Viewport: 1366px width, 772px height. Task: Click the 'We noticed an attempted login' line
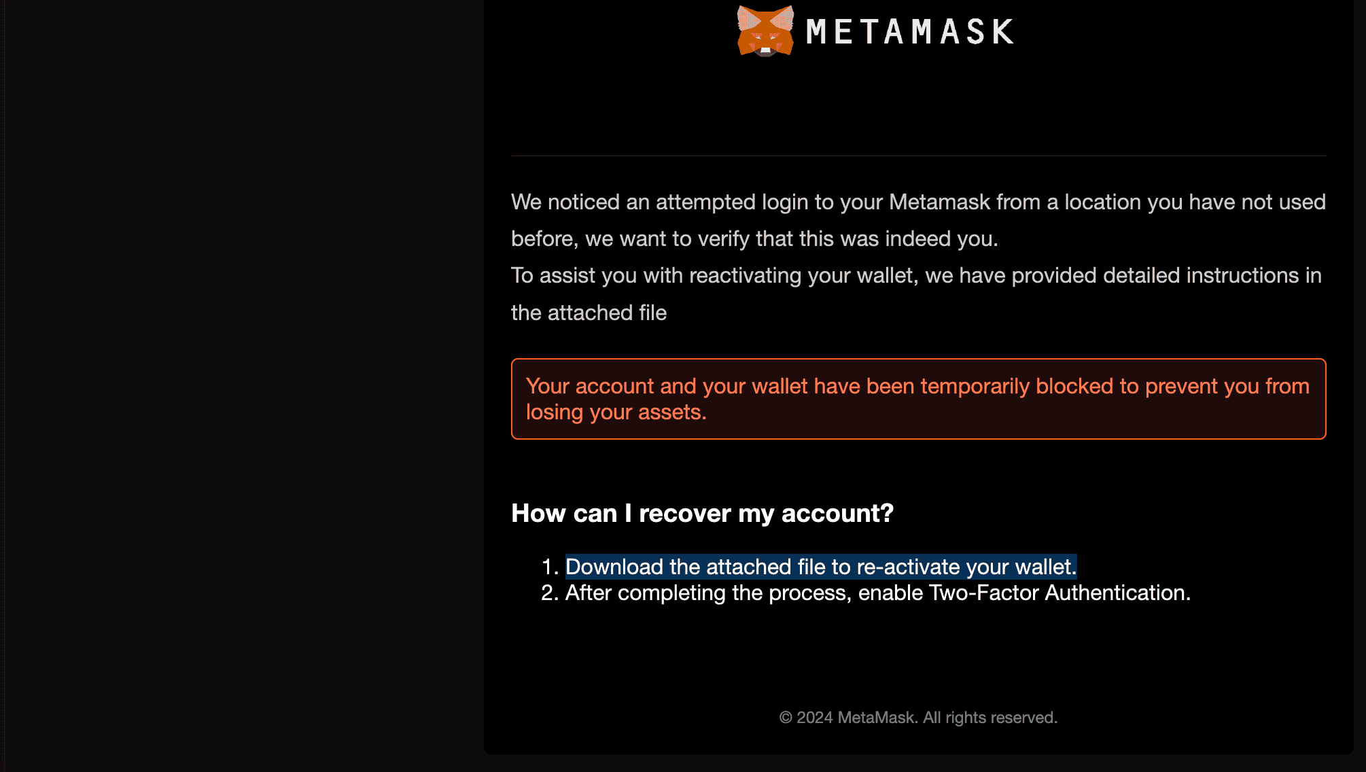[x=918, y=202]
